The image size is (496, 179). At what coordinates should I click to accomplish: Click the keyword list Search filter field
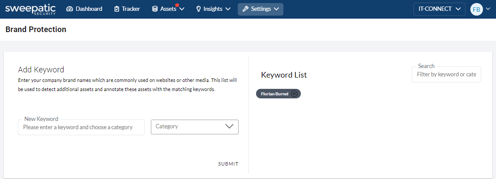pyautogui.click(x=446, y=75)
